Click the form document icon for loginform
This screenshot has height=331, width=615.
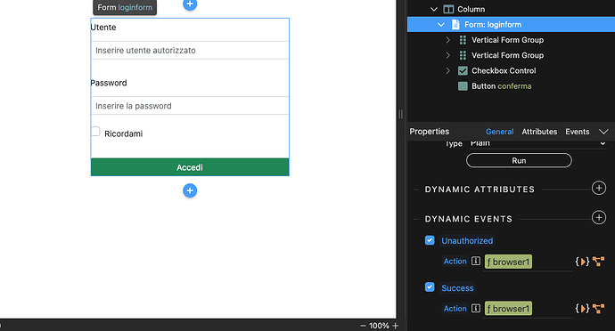[x=455, y=24]
